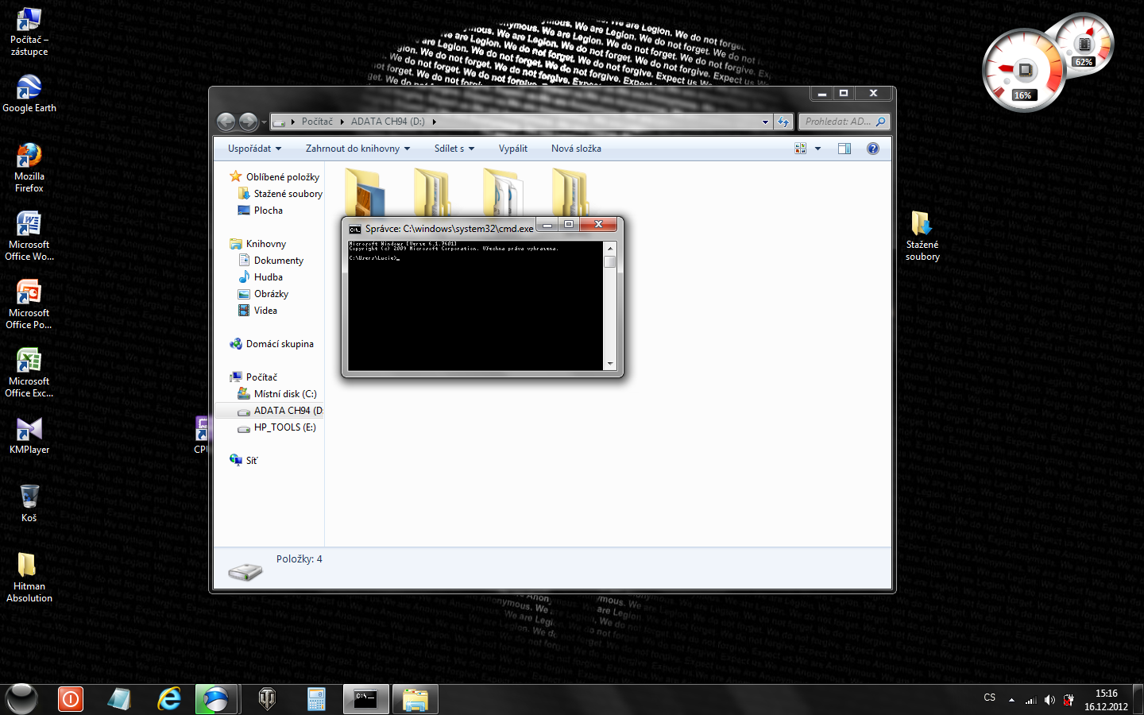The image size is (1144, 715).
Task: Click Počítač in the address bar breadcrumb
Action: click(317, 122)
